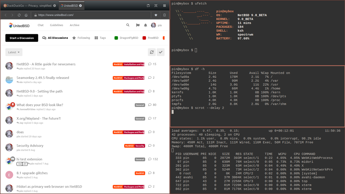The width and height of the screenshot is (345, 194).
Task: Click the padlock site security icon
Action: [35, 15]
